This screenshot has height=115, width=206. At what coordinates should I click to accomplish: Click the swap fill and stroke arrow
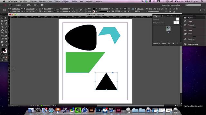coord(6,48)
